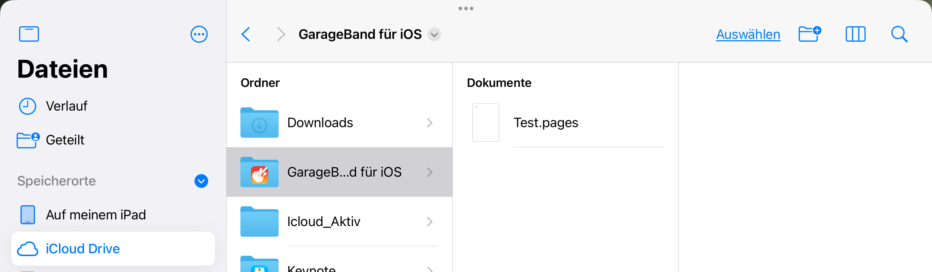
Task: Expand the Icloud_Aktiv folder chevron
Action: [x=430, y=221]
